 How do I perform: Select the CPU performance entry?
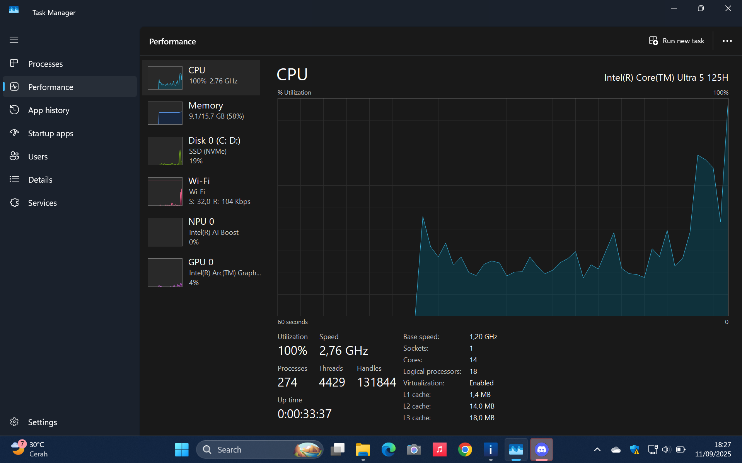pyautogui.click(x=201, y=78)
